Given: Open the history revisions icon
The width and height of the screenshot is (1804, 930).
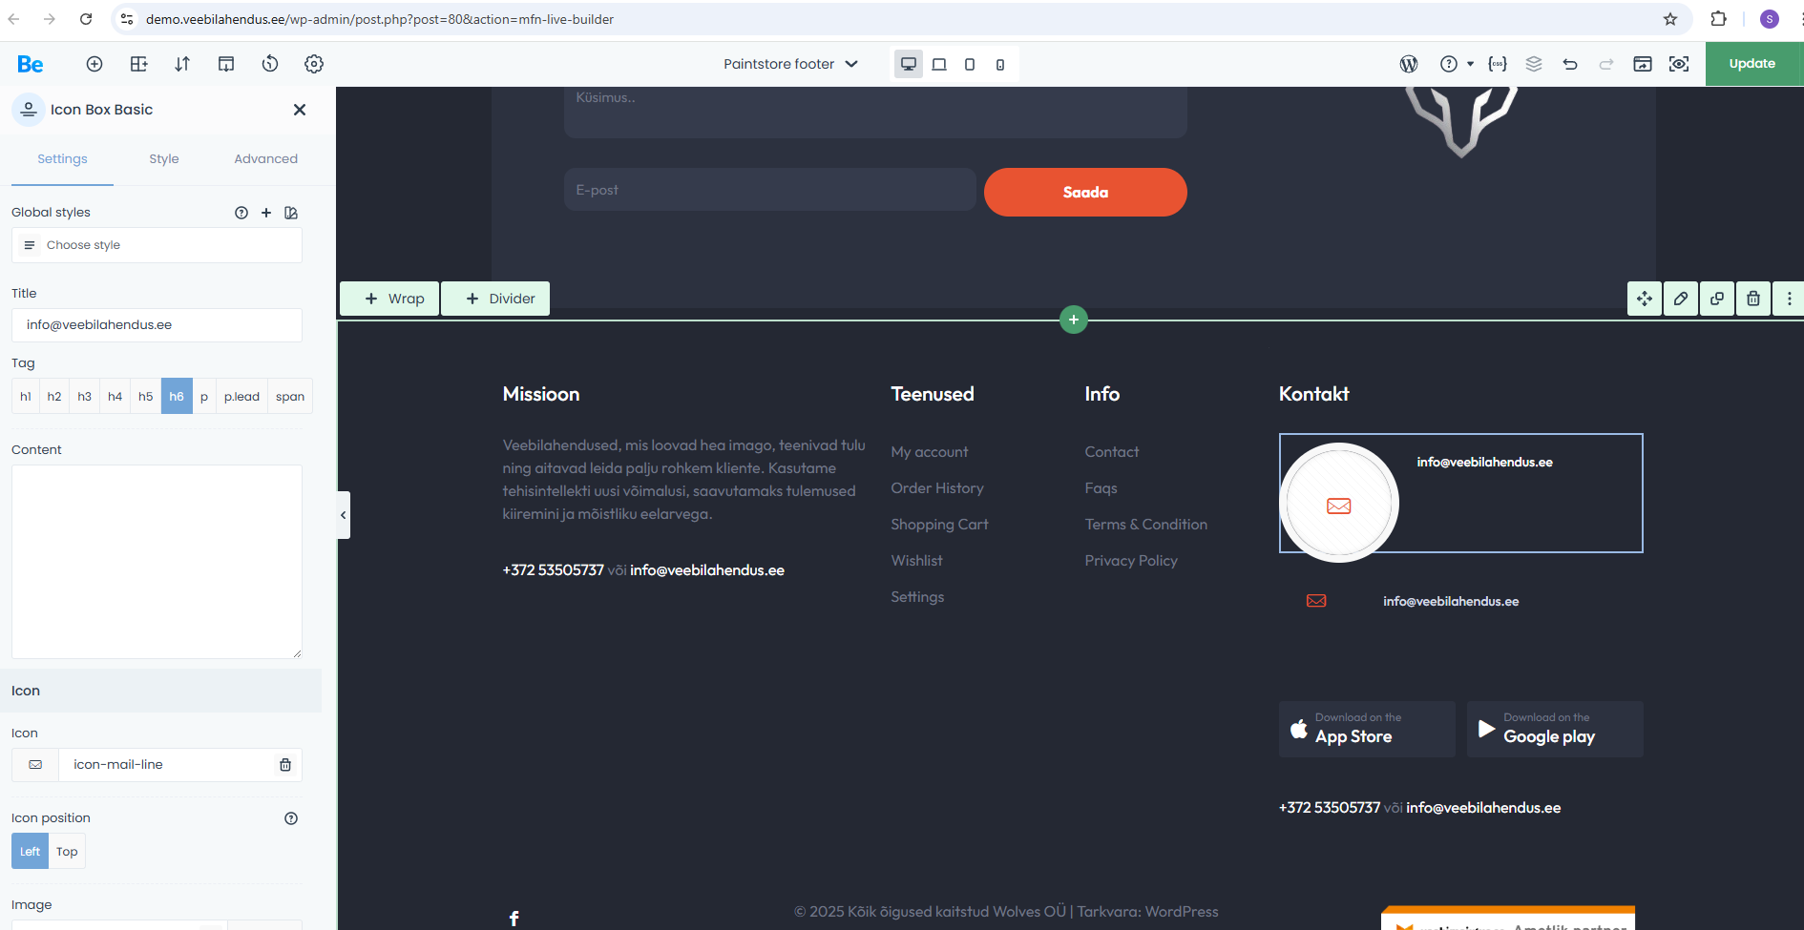Looking at the screenshot, I should (x=270, y=64).
